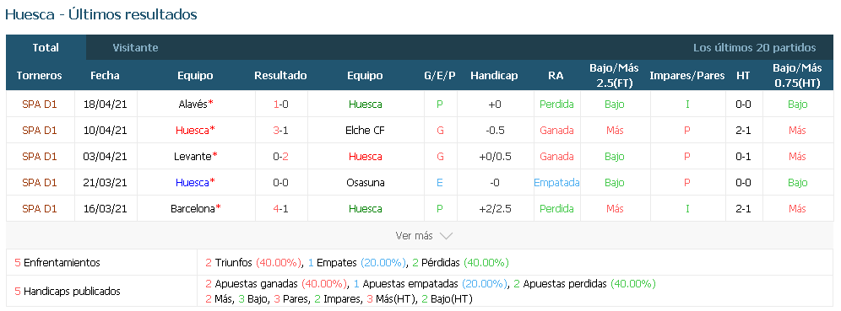Click the Bajo/Más 2.5(FT) column header

pos(614,75)
